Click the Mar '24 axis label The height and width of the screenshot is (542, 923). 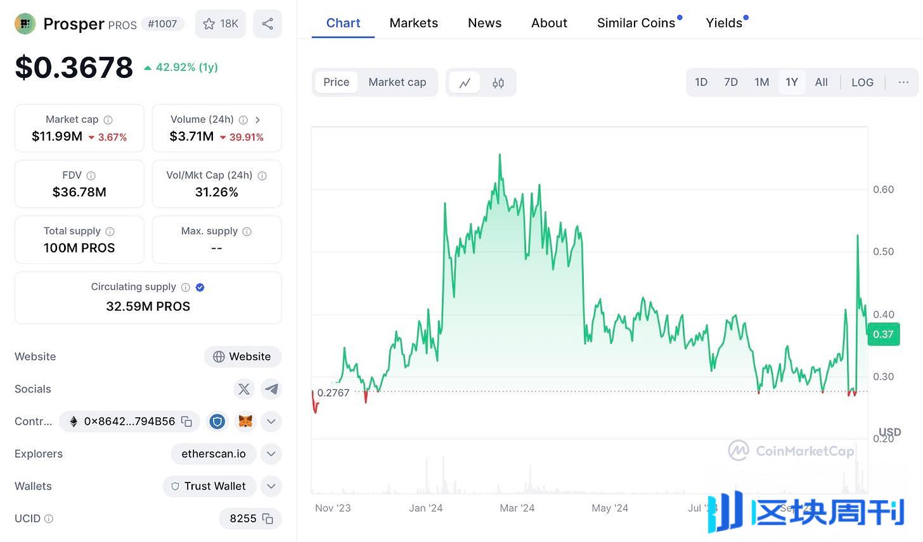pyautogui.click(x=517, y=508)
